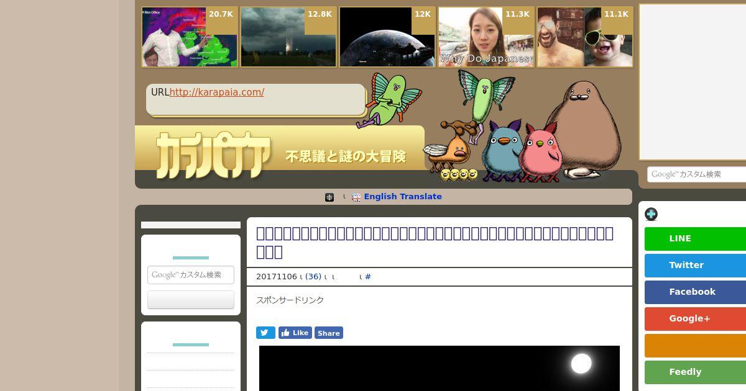Share via the Facebook sidebar button

click(695, 292)
